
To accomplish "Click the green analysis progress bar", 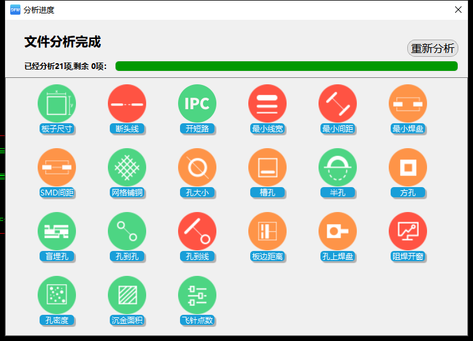I will point(287,66).
